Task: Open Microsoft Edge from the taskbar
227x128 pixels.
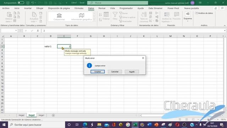Action: pyautogui.click(x=85, y=125)
